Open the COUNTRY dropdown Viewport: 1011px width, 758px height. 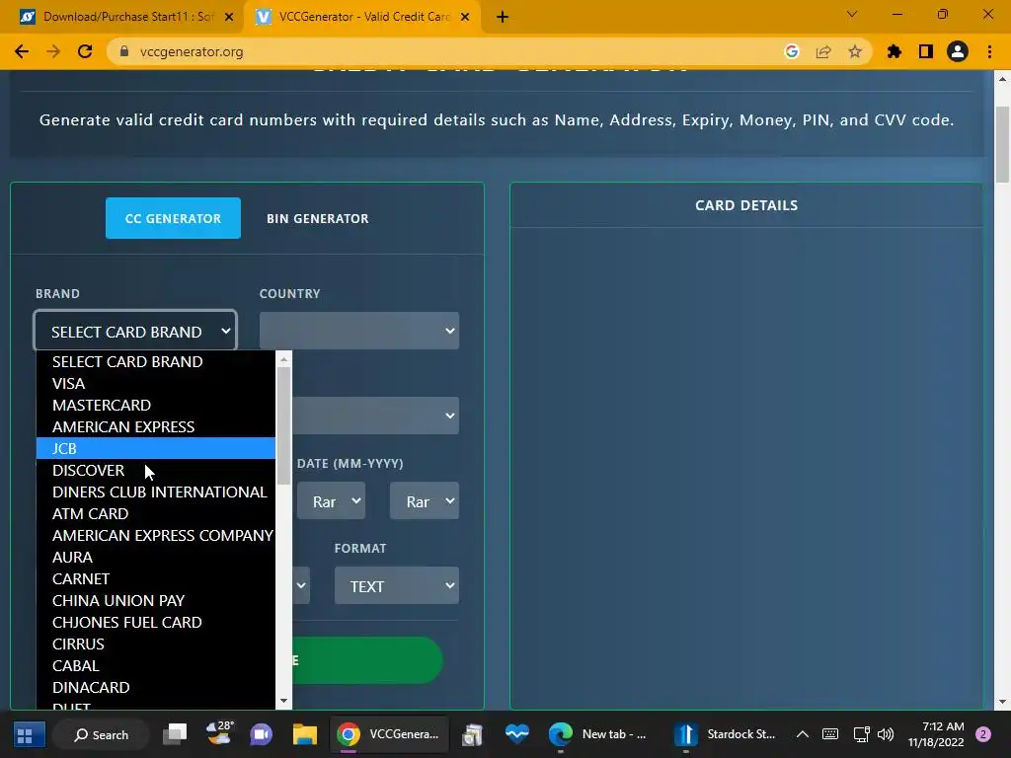point(359,331)
